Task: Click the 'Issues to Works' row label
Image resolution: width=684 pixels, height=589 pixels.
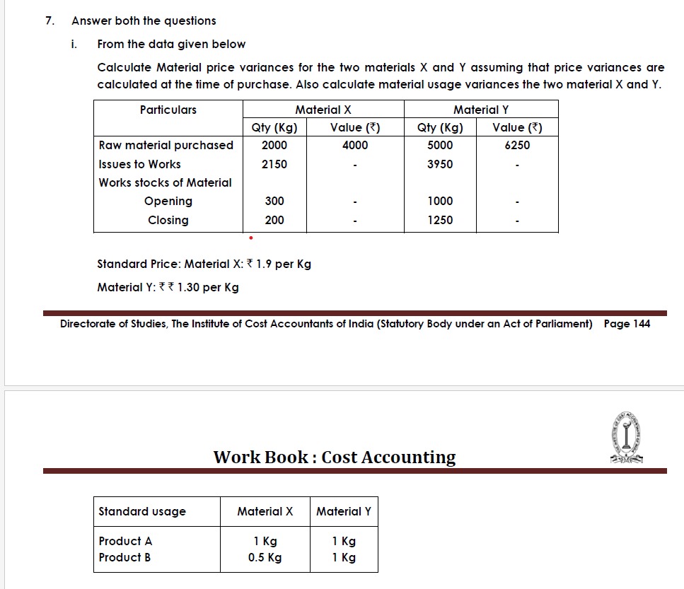Action: click(140, 164)
